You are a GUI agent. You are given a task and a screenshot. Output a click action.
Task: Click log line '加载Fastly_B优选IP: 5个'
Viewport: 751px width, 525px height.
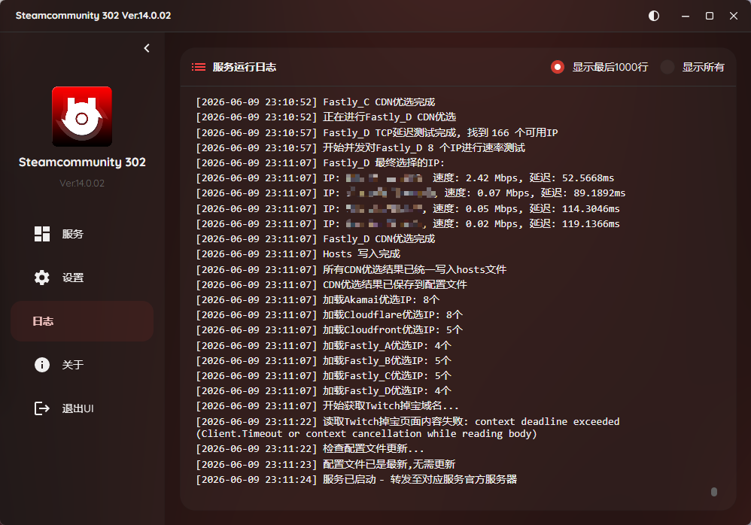(324, 360)
